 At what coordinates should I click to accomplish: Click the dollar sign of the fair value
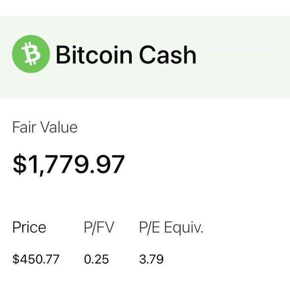click(x=20, y=164)
